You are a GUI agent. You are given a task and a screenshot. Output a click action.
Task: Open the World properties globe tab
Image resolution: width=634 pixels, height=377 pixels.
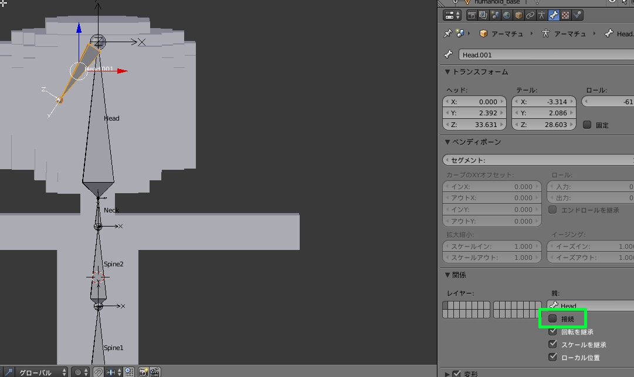(x=507, y=15)
